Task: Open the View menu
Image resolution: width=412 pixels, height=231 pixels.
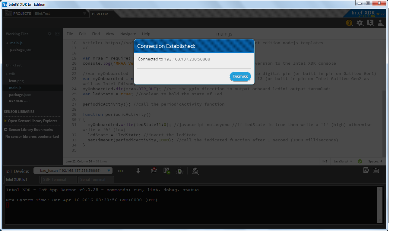Action: click(x=110, y=34)
